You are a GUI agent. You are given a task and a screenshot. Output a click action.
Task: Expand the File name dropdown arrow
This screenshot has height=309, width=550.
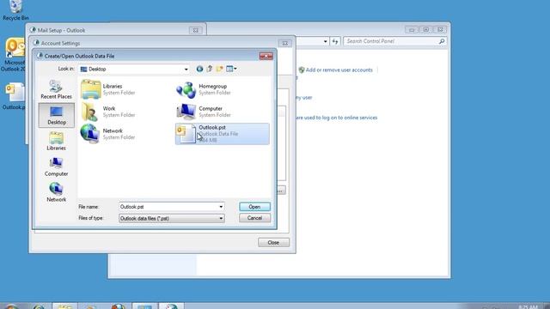pyautogui.click(x=221, y=207)
